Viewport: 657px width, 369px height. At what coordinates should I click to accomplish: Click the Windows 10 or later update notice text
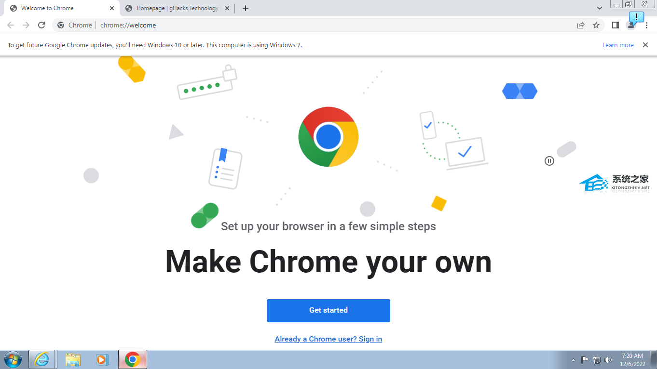155,45
